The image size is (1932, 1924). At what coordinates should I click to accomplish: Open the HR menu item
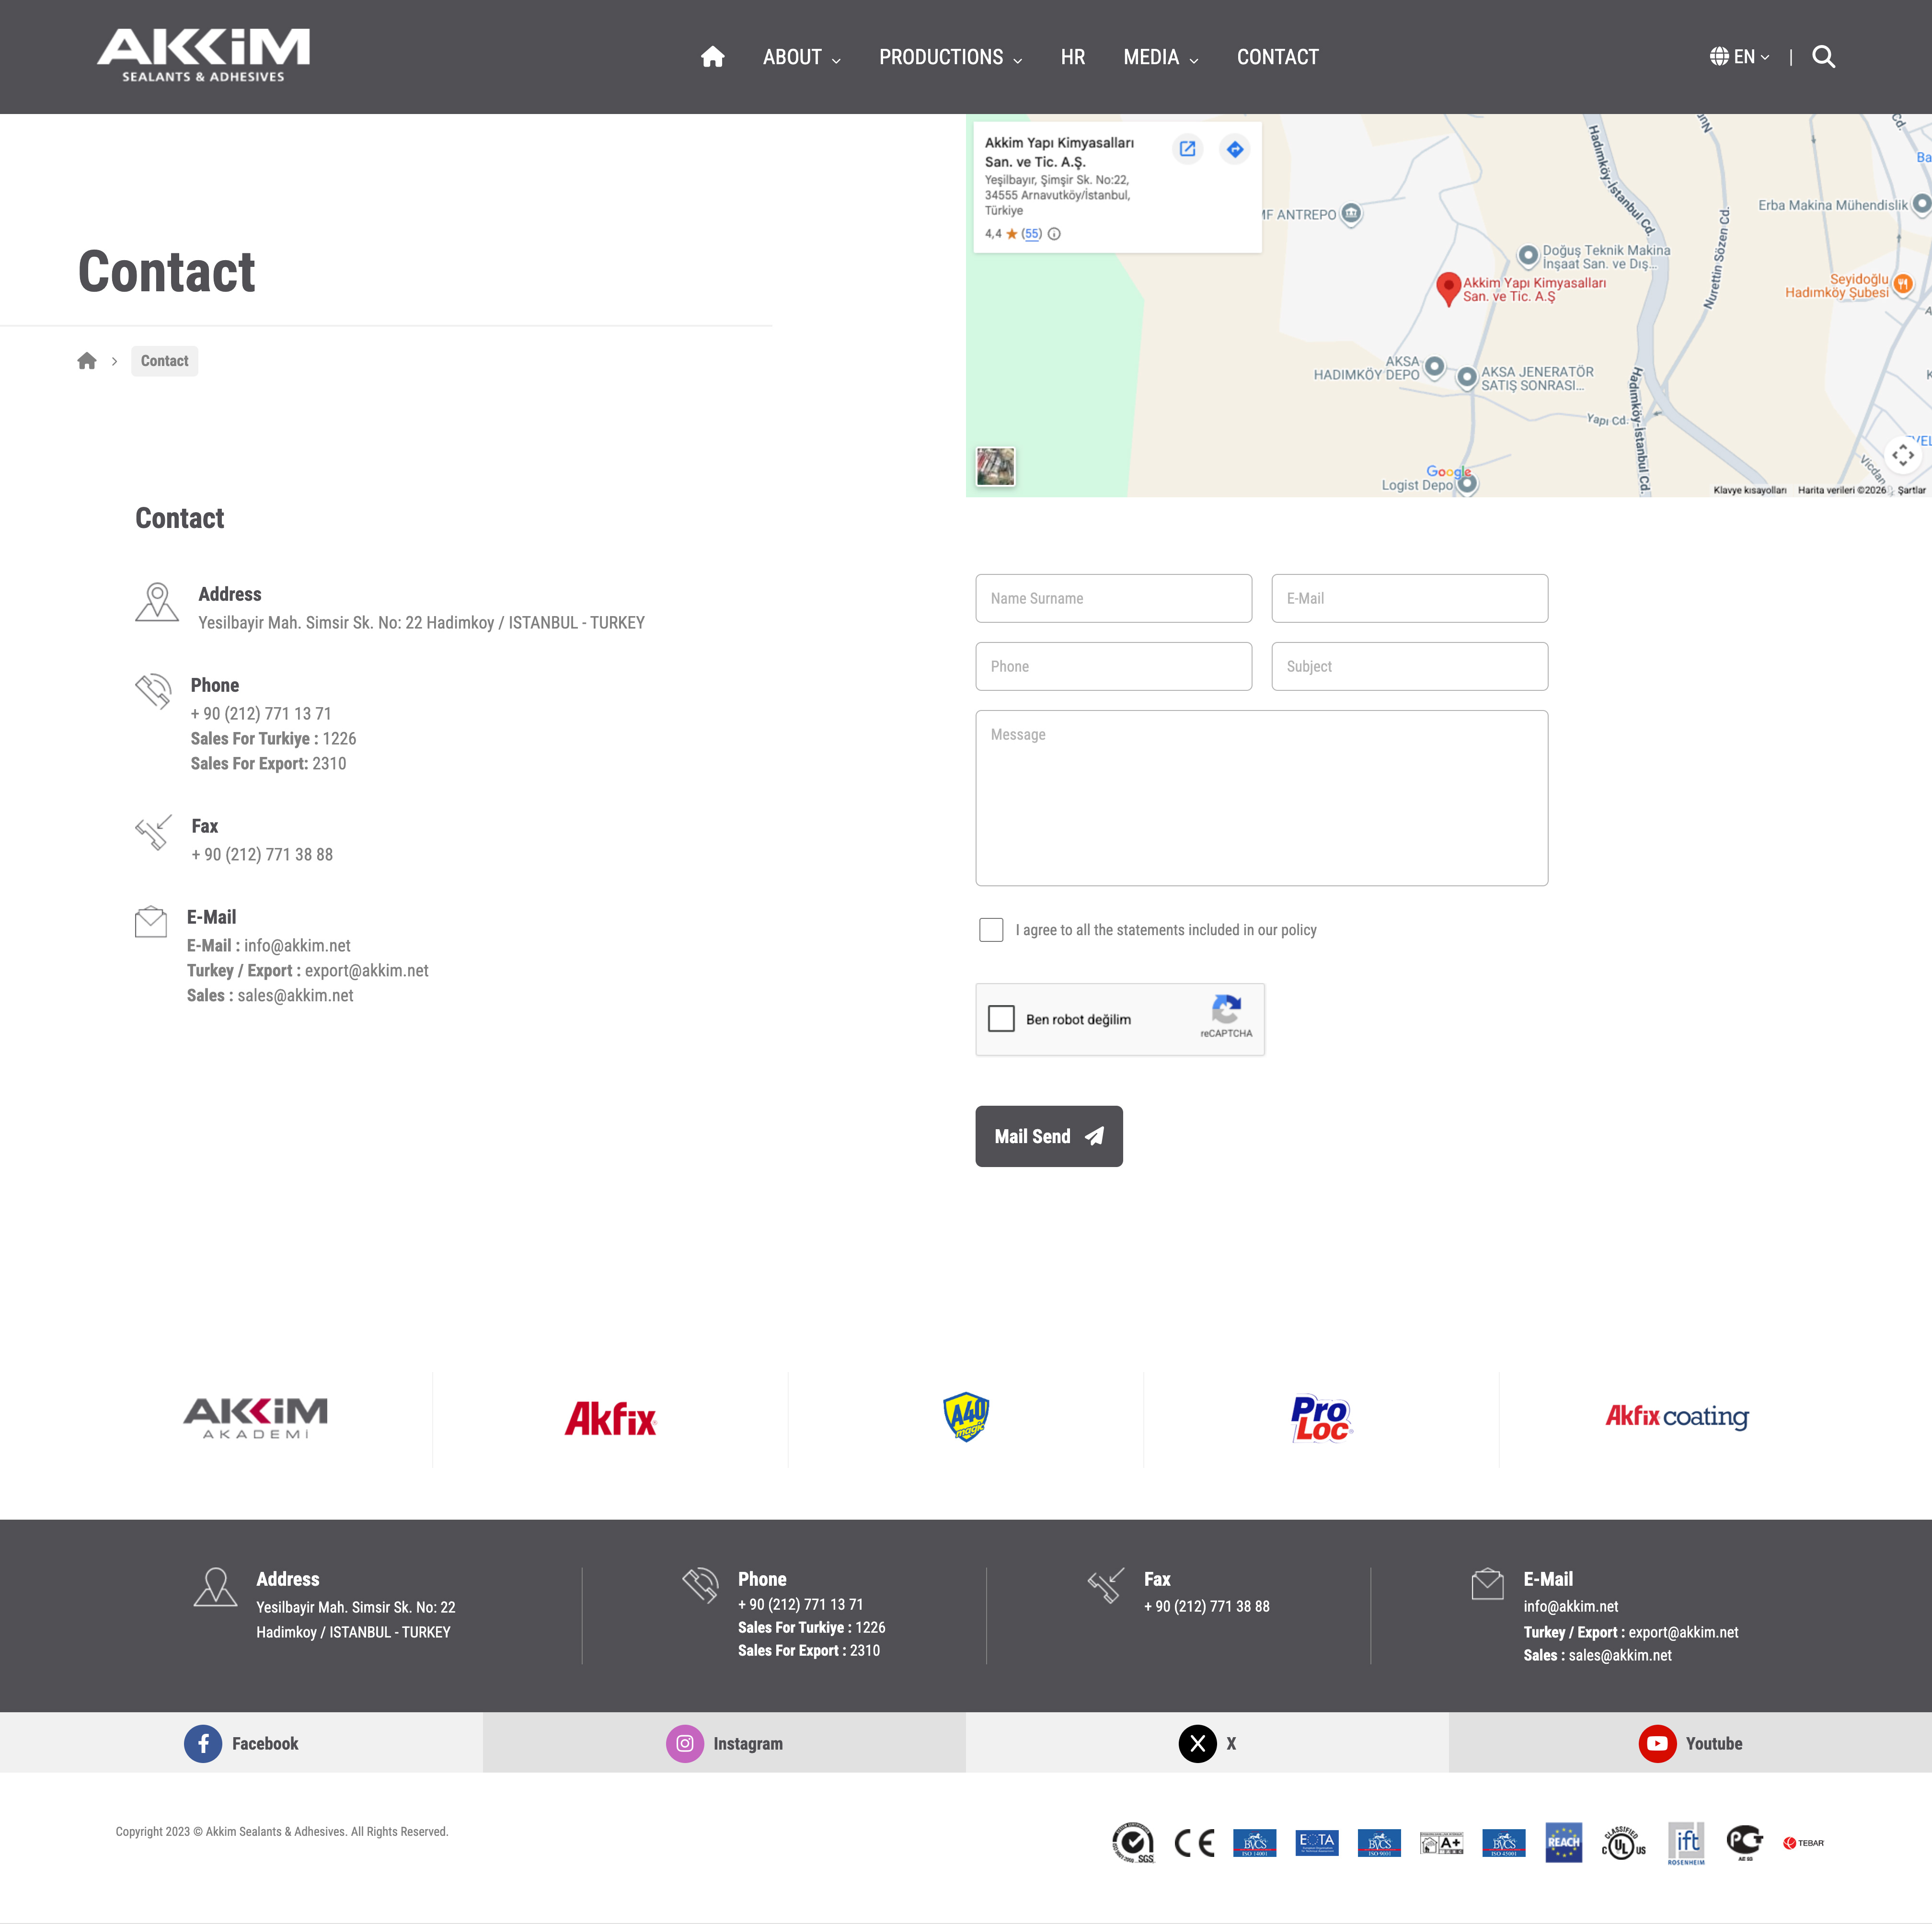1073,57
